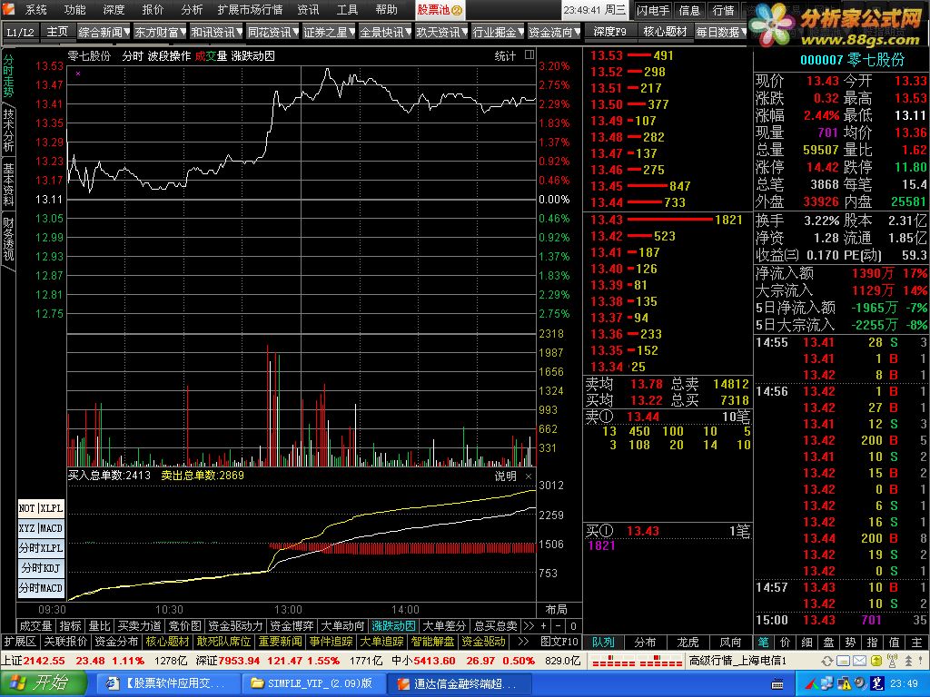Click the pin icon at the status bar end
The image size is (930, 697).
click(922, 661)
